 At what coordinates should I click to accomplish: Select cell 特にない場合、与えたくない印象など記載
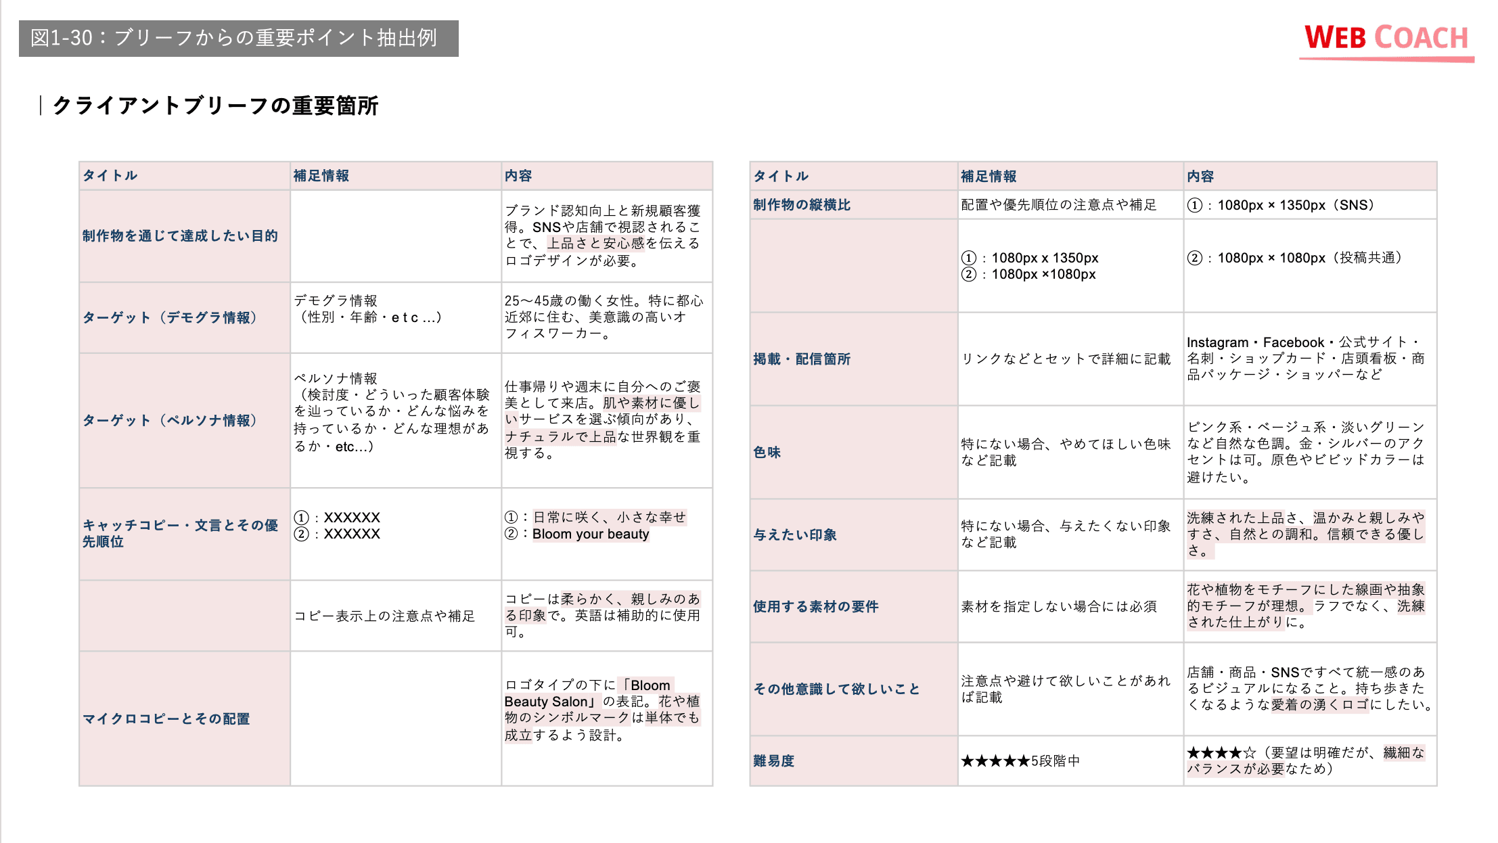click(1071, 535)
